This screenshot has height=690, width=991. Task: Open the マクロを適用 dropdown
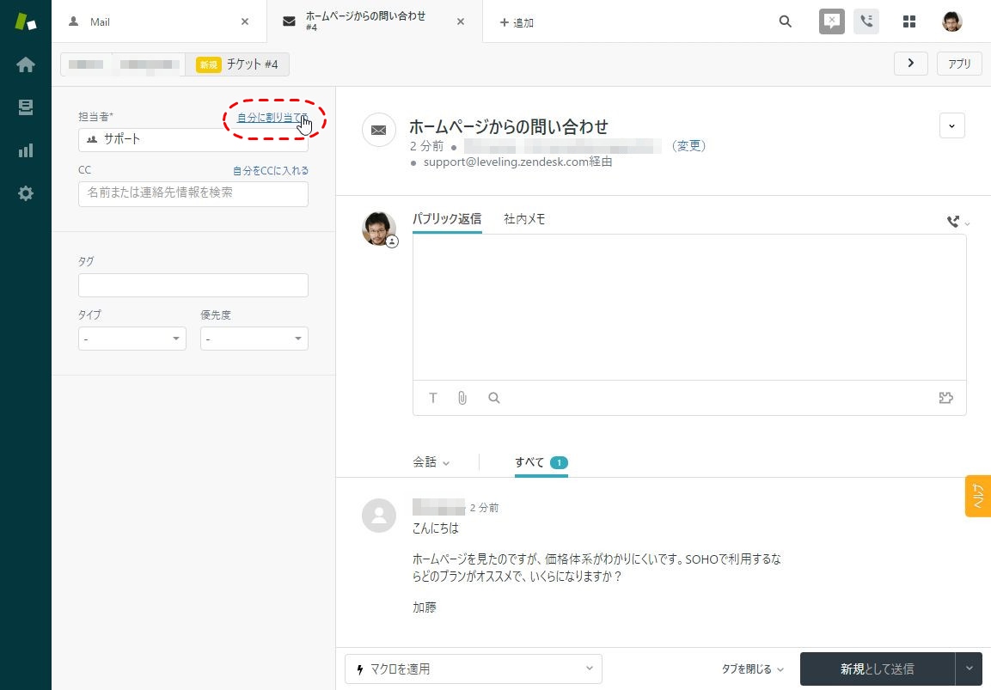click(473, 669)
